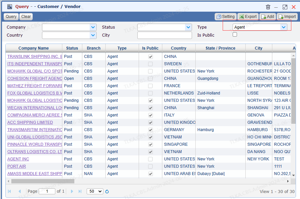This screenshot has height=199, width=300.
Task: Sort by Country column header
Action: coord(179,48)
